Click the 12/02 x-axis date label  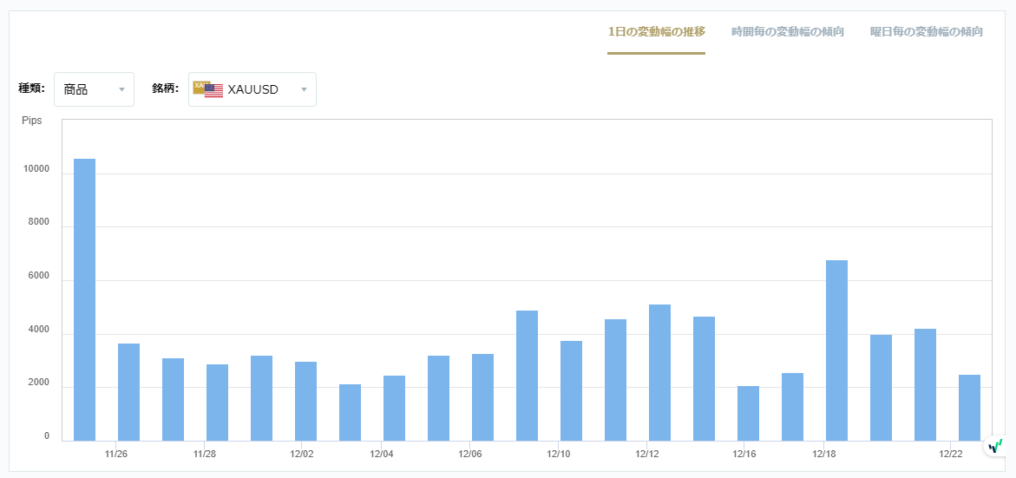click(x=303, y=454)
